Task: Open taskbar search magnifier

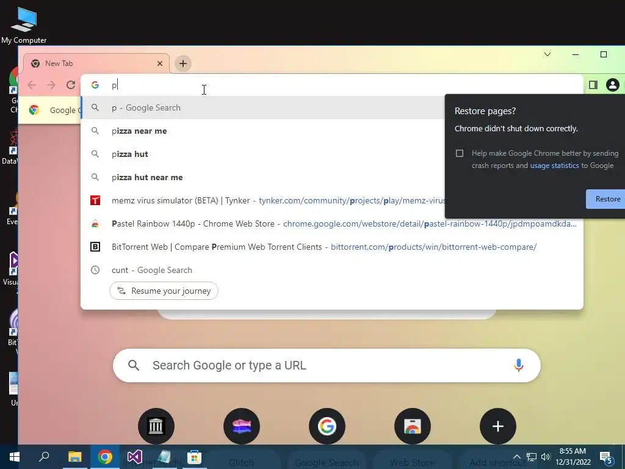Action: coord(44,457)
